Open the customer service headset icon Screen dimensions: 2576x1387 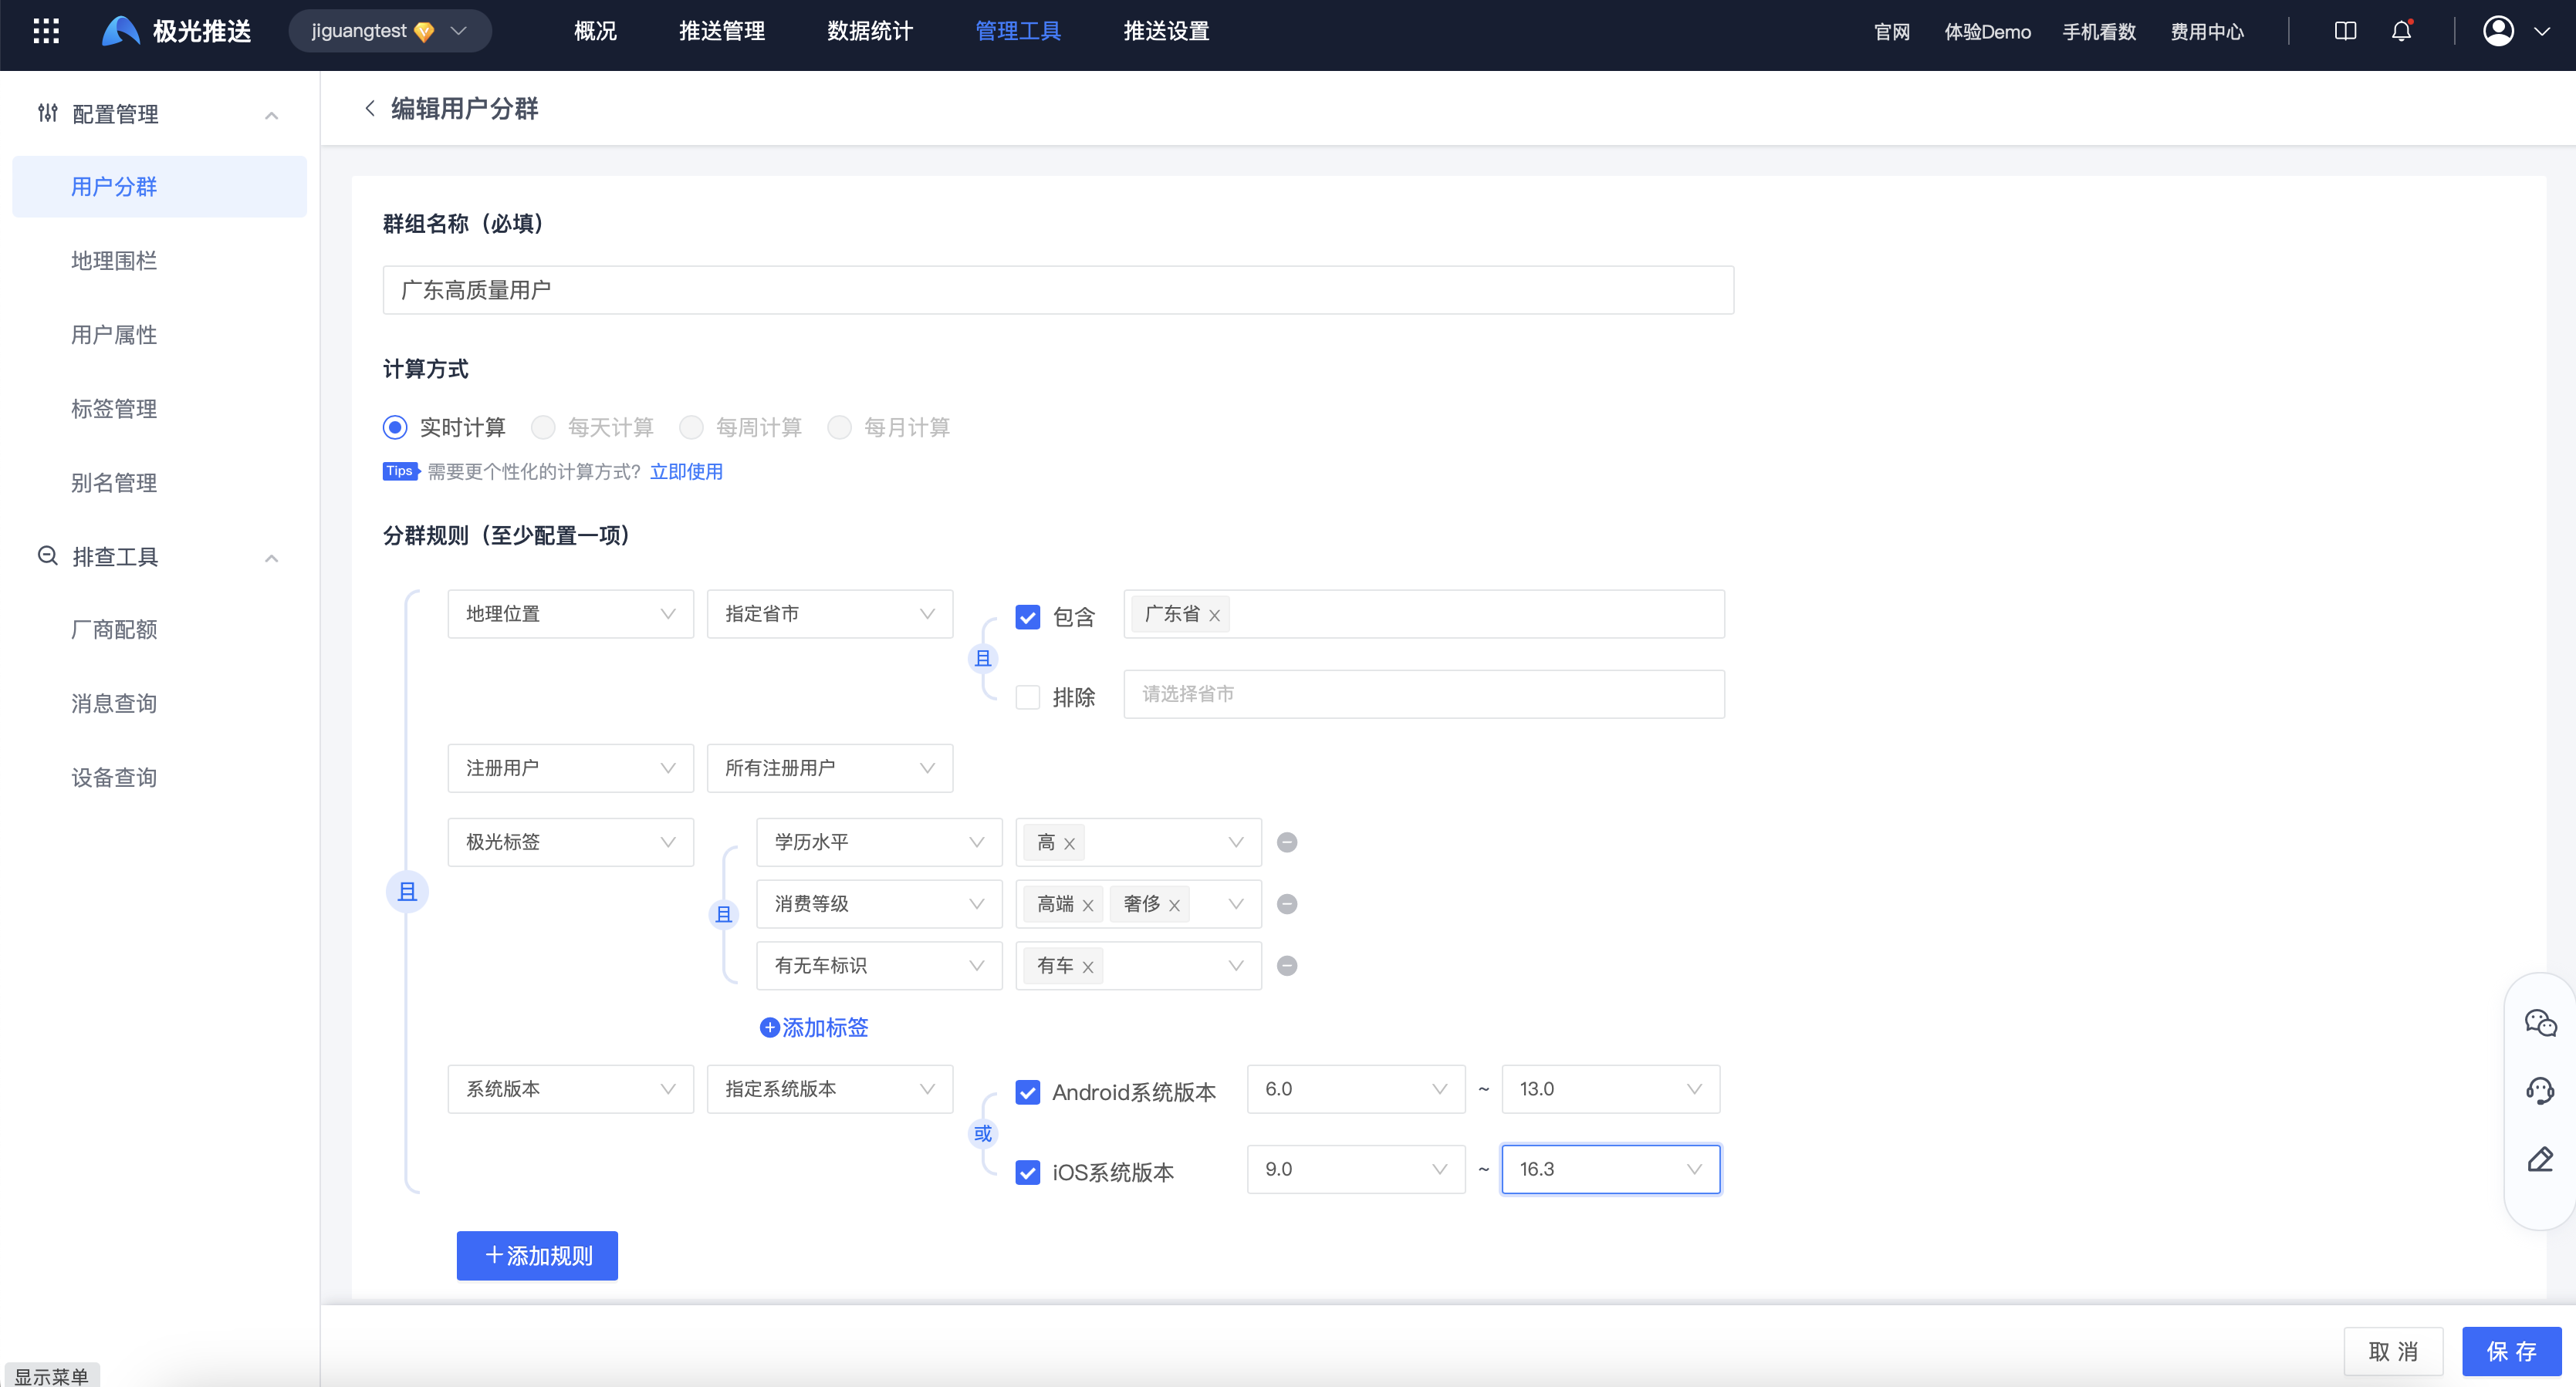2540,1092
